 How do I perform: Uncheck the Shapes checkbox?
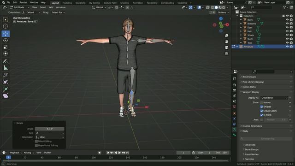click(x=261, y=107)
